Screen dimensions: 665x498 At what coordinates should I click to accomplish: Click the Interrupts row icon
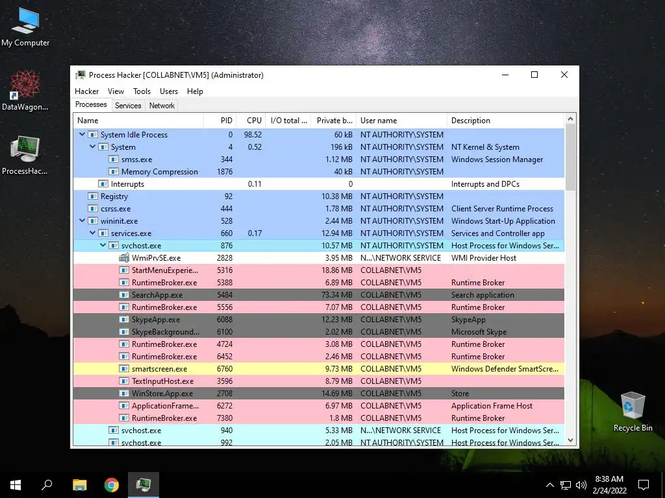pyautogui.click(x=103, y=184)
